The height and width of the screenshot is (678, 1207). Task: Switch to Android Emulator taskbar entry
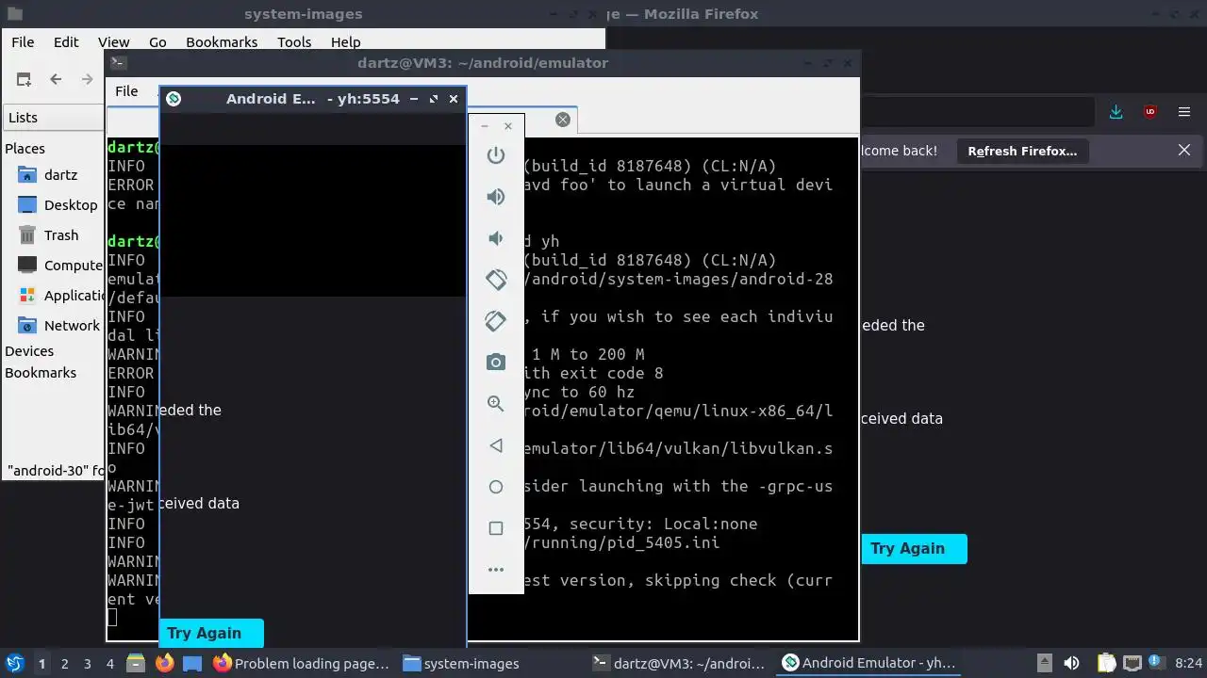coord(869,663)
